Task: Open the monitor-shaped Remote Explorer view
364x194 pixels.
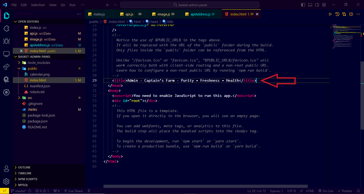Action: click(6, 54)
